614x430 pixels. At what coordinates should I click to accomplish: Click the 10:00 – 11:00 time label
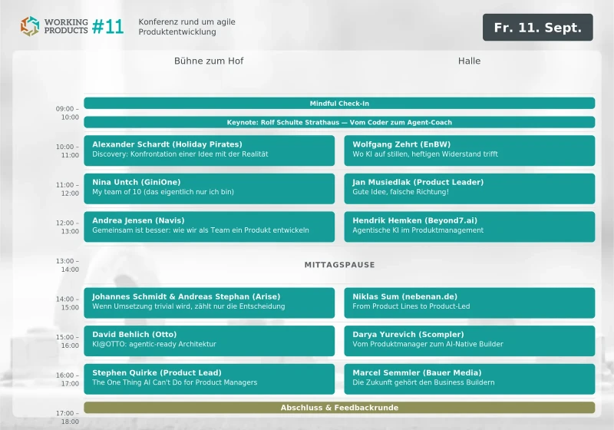pos(68,150)
